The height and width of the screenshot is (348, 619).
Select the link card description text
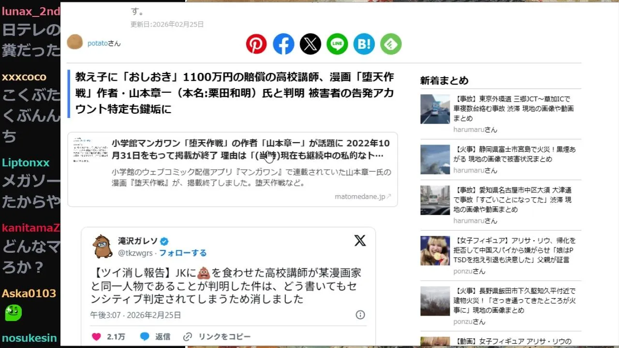[251, 177]
